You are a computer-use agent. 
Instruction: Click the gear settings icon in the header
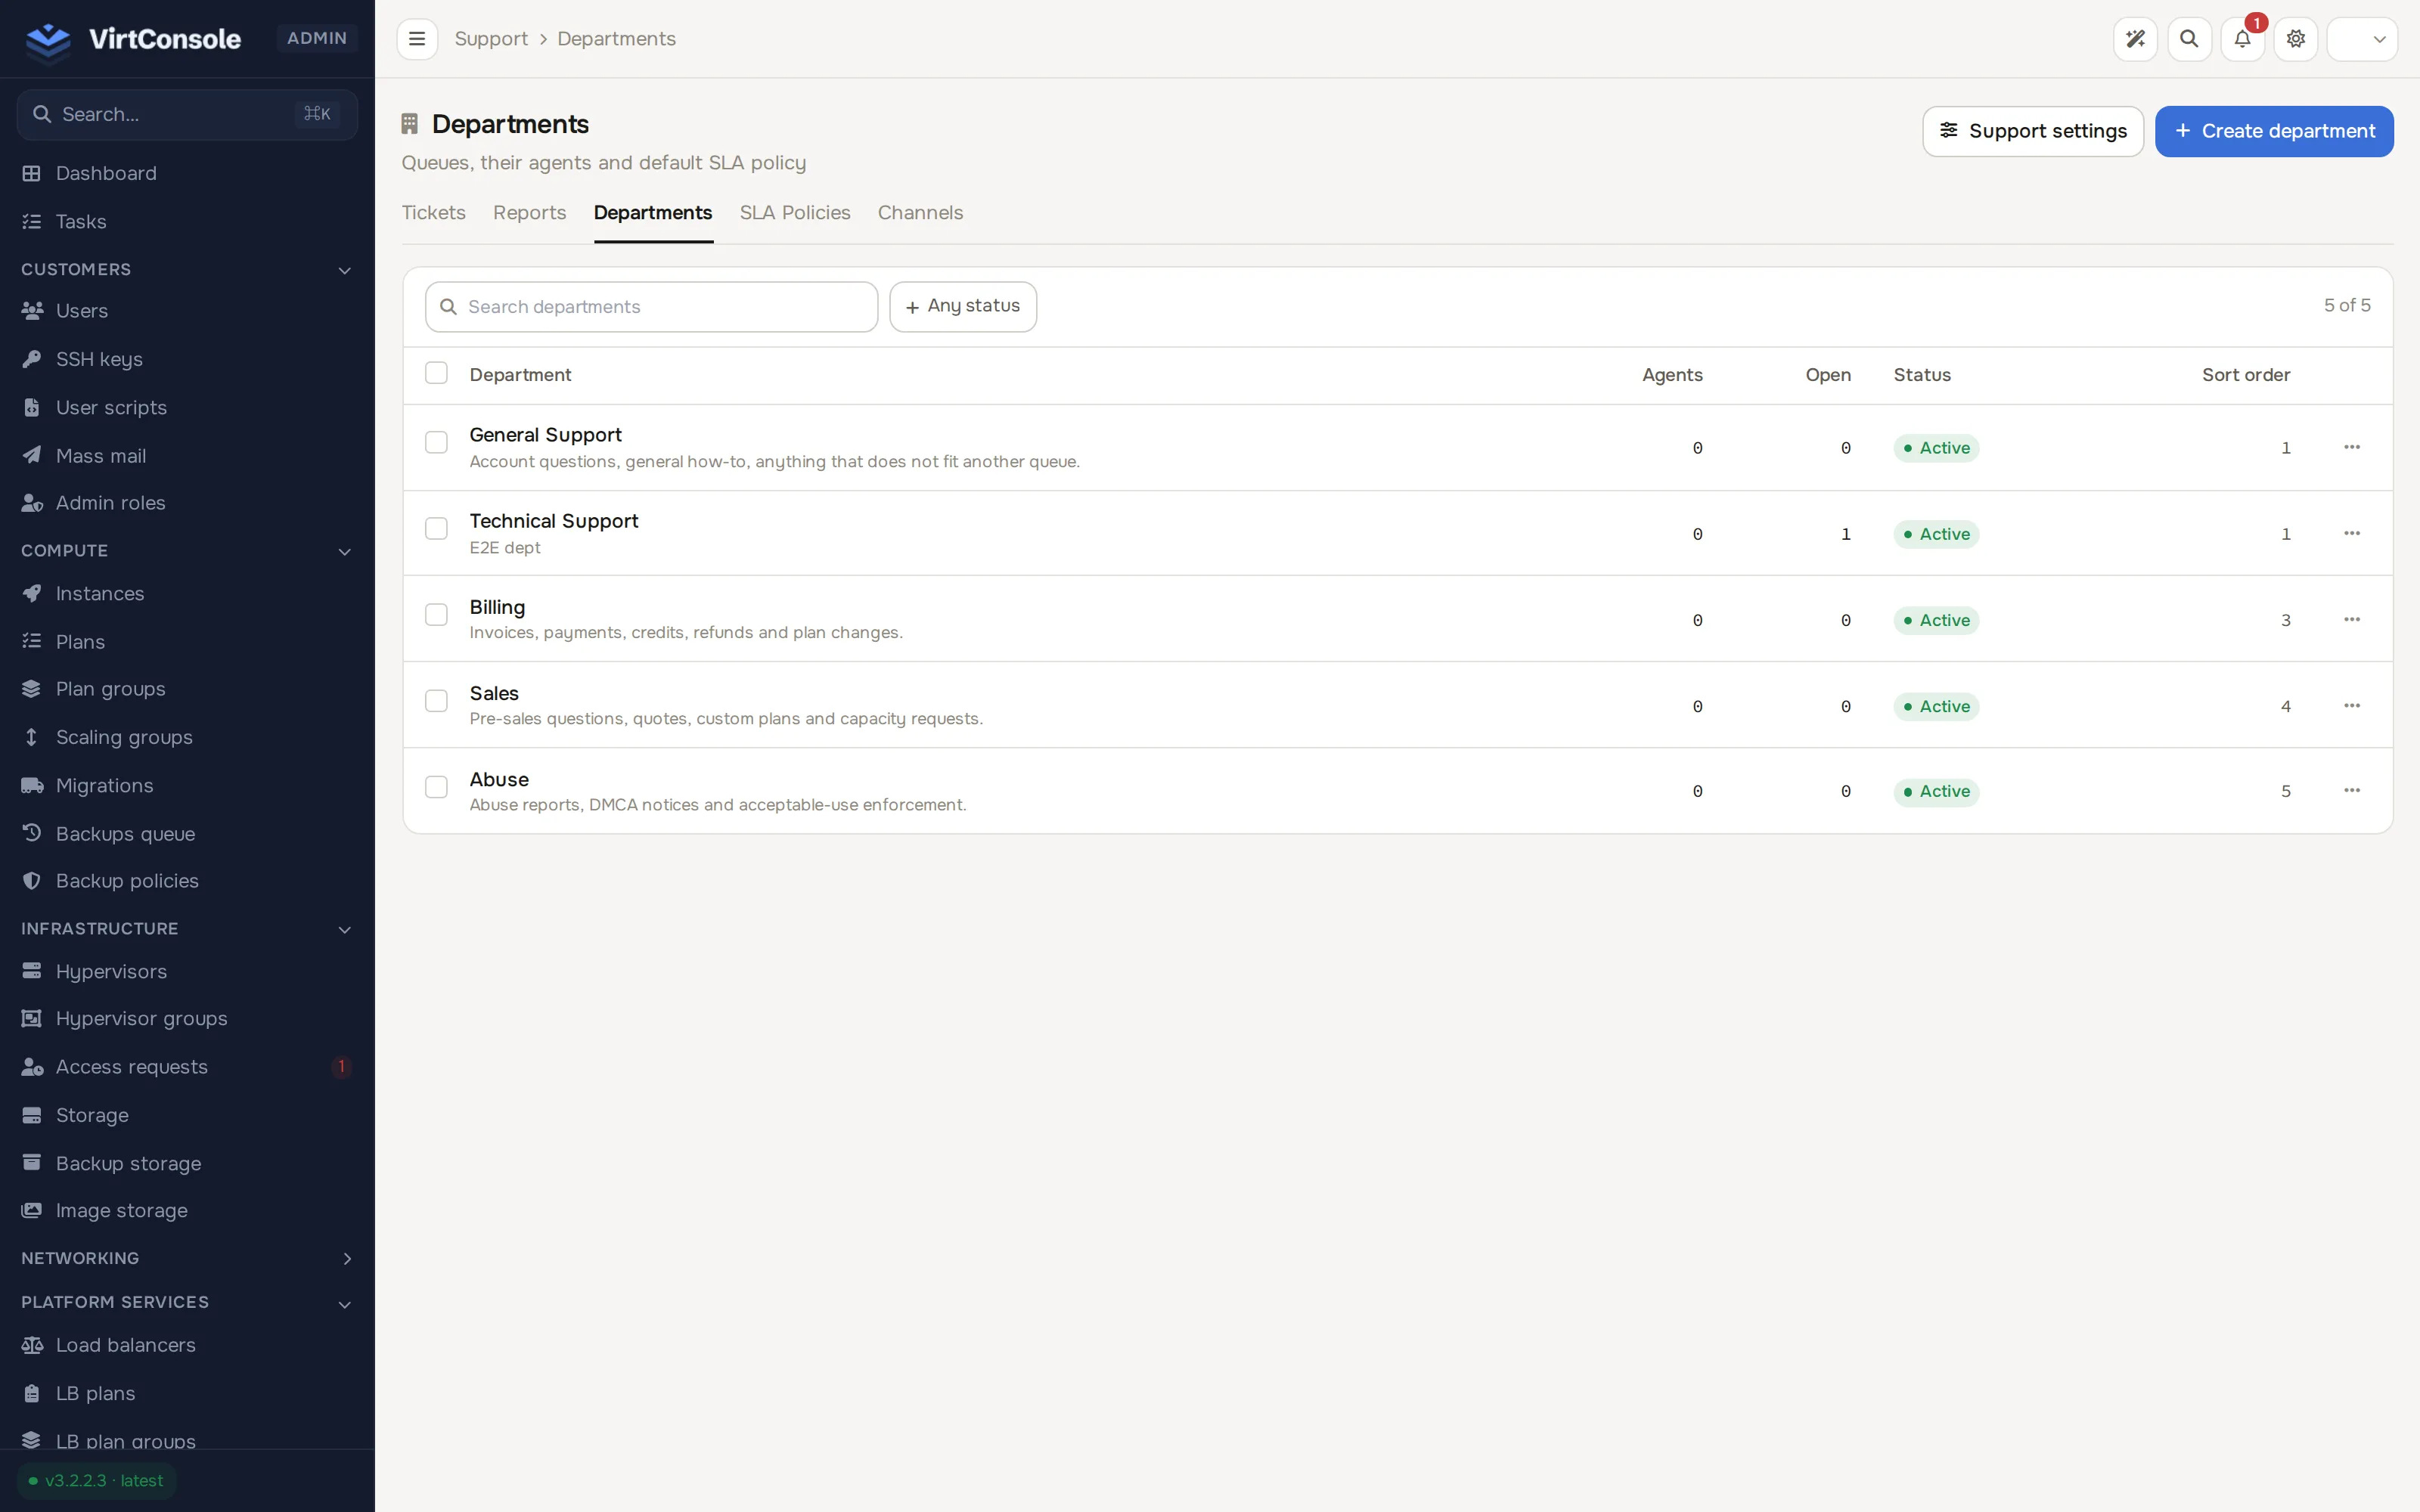click(2296, 39)
